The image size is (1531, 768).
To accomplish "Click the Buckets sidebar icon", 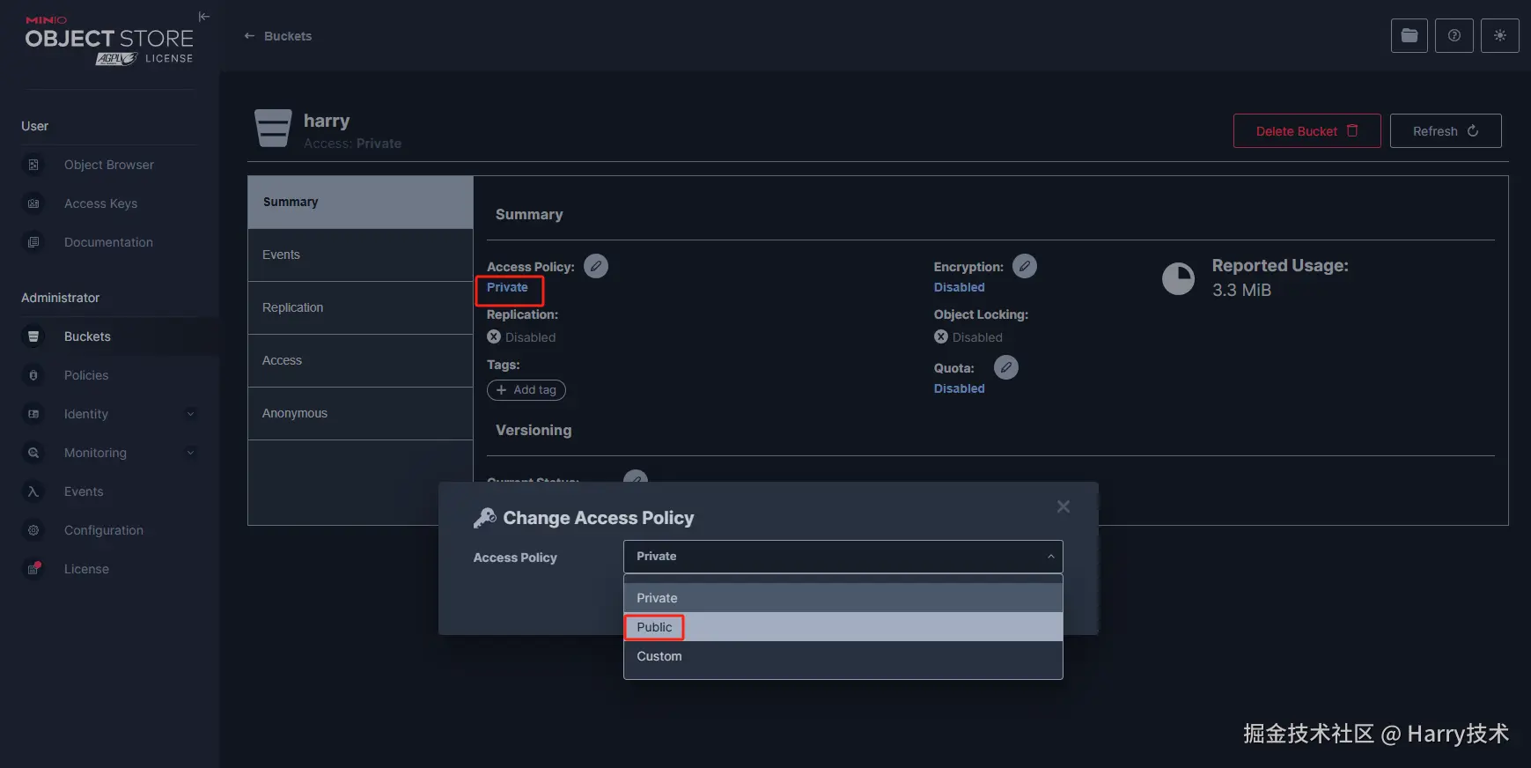I will pos(33,336).
